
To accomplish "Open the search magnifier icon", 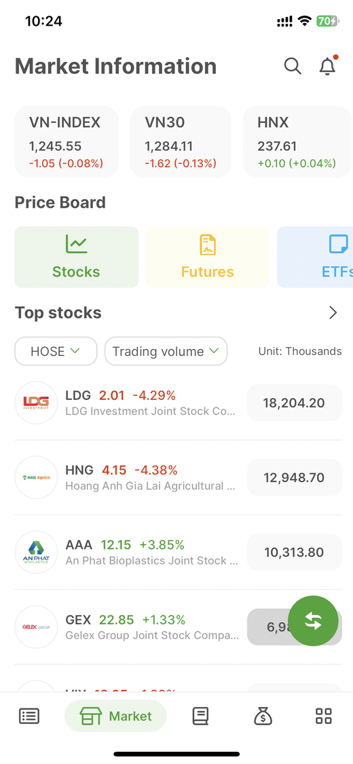I will 293,66.
